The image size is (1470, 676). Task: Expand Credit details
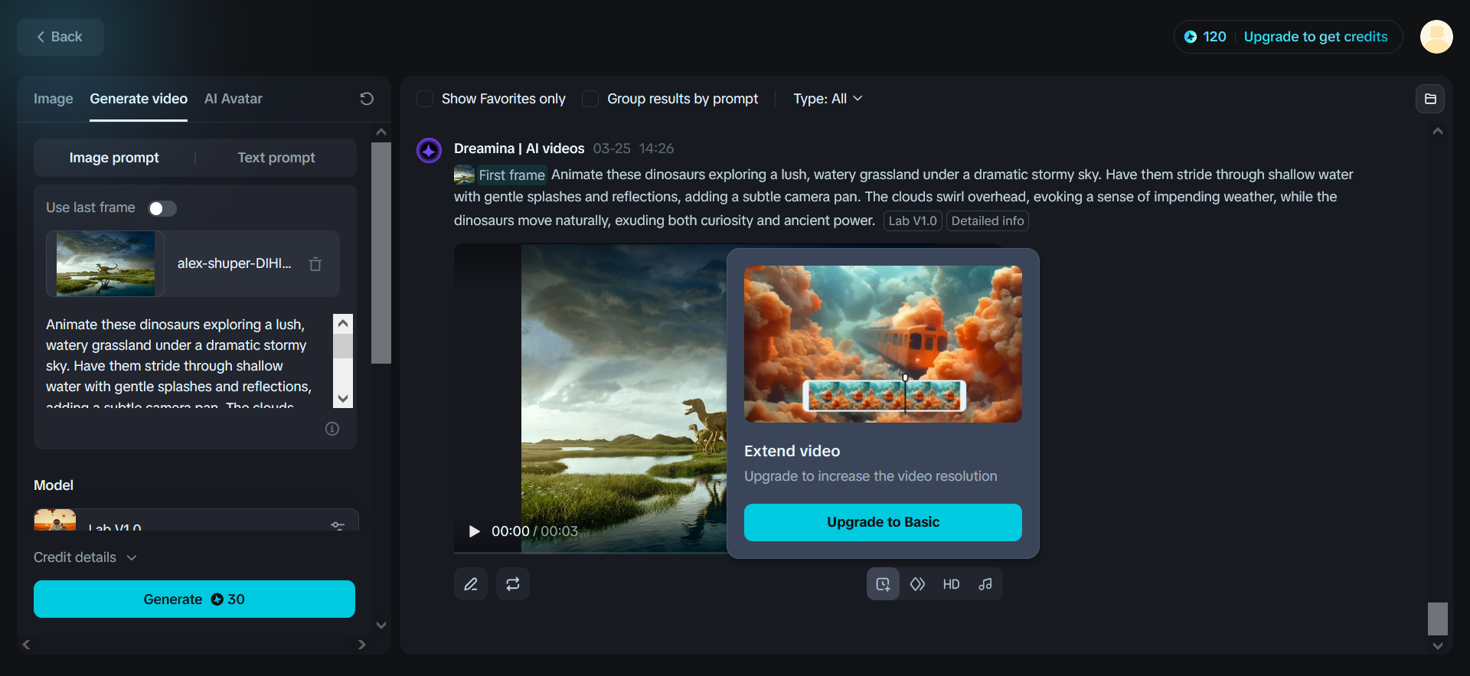85,557
